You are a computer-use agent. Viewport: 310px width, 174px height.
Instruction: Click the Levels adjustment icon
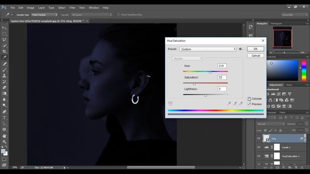(x=273, y=94)
